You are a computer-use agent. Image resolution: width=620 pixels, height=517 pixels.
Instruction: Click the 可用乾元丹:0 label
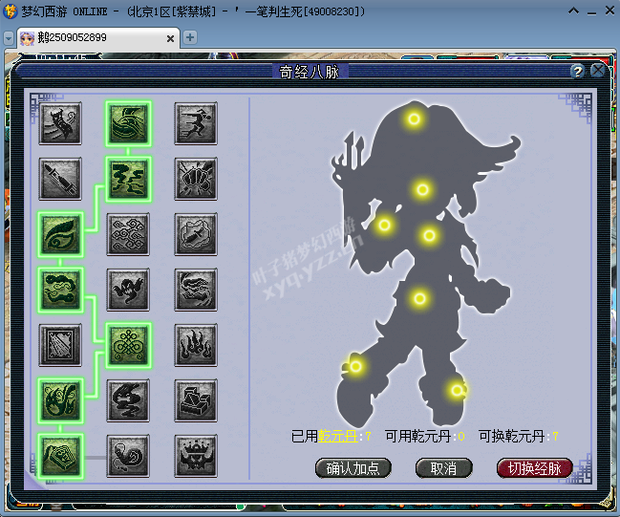(x=425, y=437)
